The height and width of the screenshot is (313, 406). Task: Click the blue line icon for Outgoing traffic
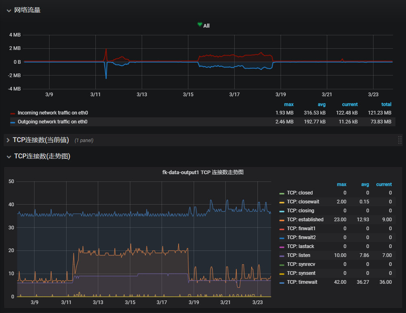click(13, 122)
